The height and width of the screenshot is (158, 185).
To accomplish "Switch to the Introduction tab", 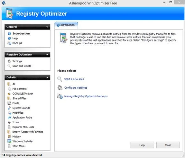I will tap(66, 25).
